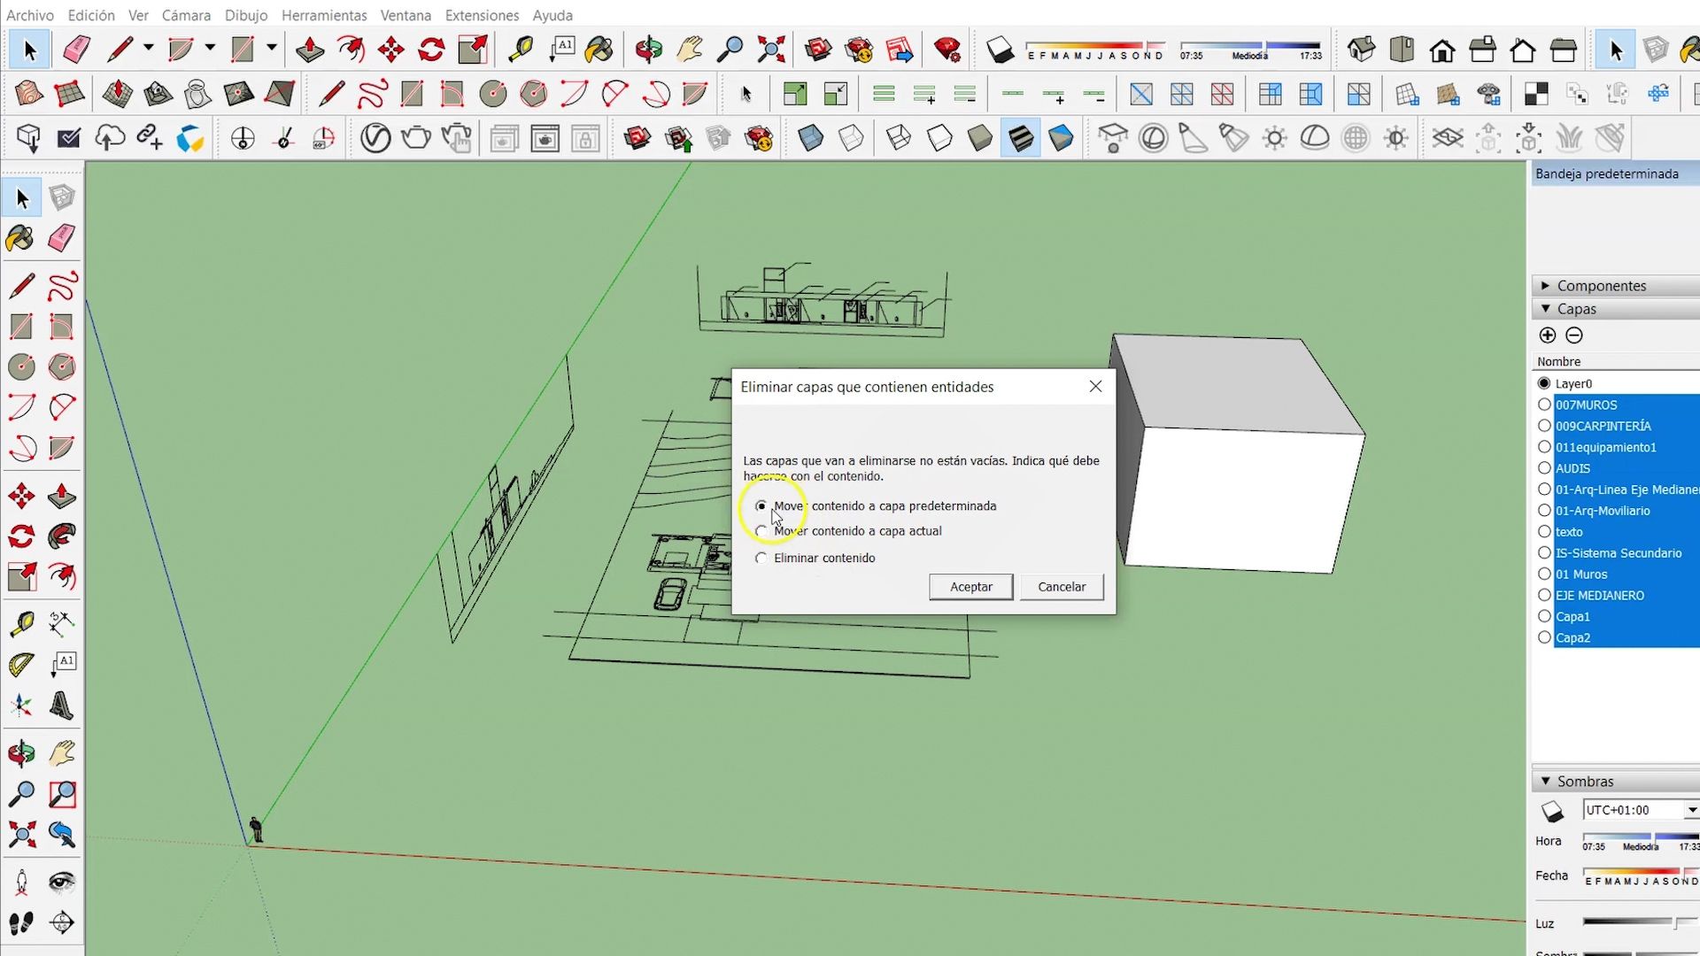Screen dimensions: 1700x956
Task: Select the EJE MEDIANERO layer name
Action: [x=1600, y=595]
